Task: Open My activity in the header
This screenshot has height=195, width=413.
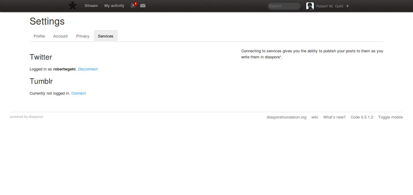Action: 114,6
